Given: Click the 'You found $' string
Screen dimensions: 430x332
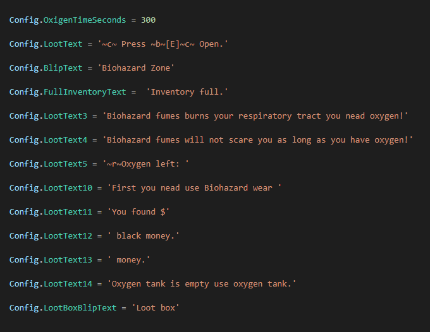Looking at the screenshot, I should (138, 212).
